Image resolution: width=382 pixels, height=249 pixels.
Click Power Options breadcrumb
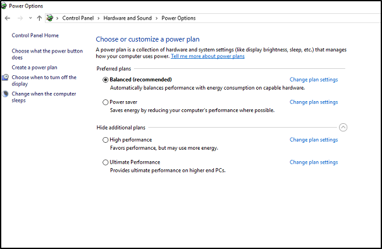pyautogui.click(x=178, y=18)
